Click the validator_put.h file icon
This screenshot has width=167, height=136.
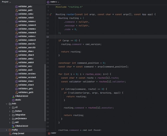point(16,10)
